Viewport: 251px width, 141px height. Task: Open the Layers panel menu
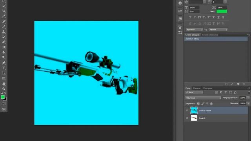click(248, 88)
